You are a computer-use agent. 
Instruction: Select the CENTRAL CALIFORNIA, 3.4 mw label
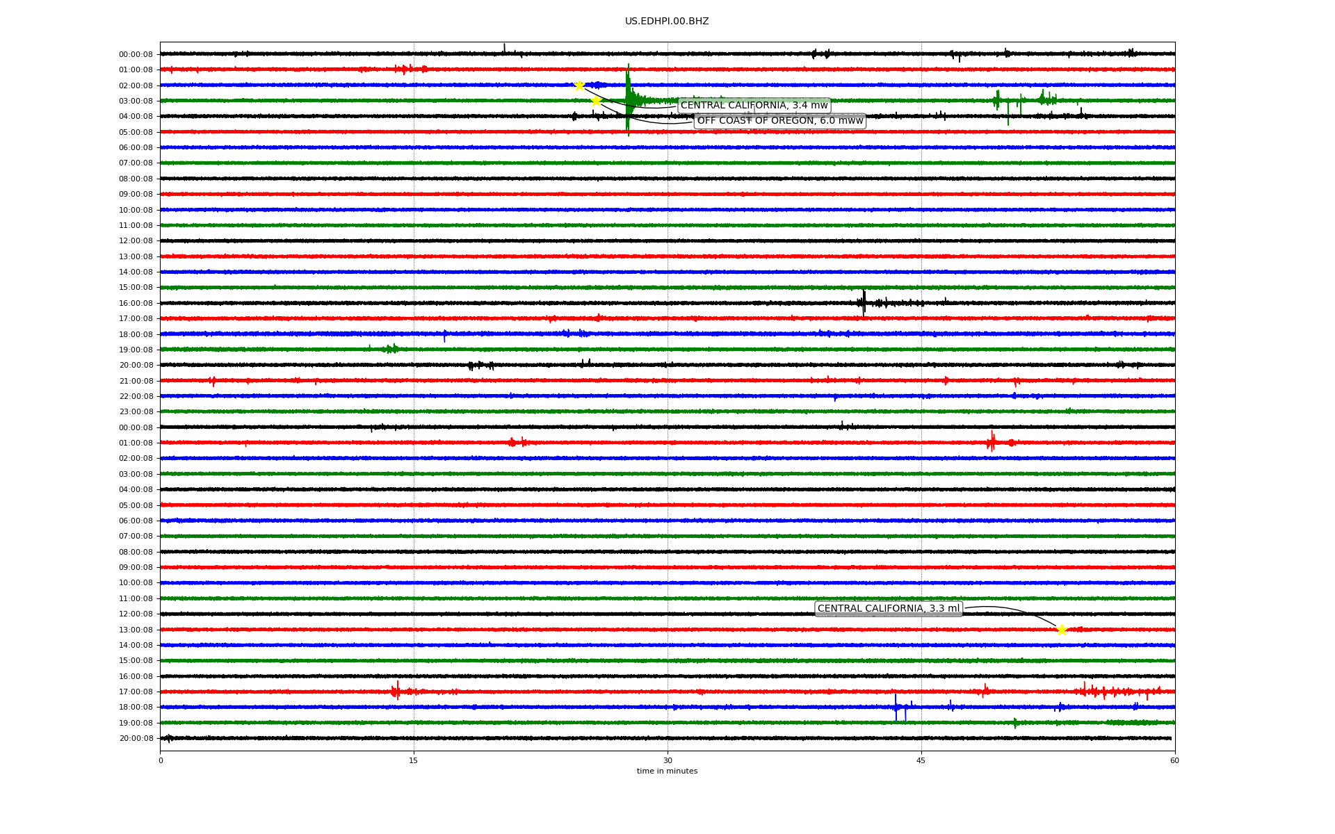point(754,106)
